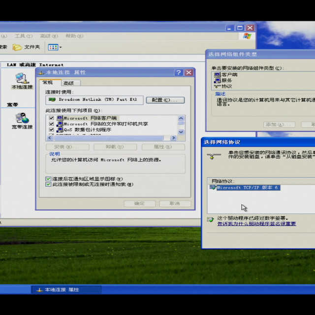
Task: Click the 卸载(U) button
Action: [115, 147]
